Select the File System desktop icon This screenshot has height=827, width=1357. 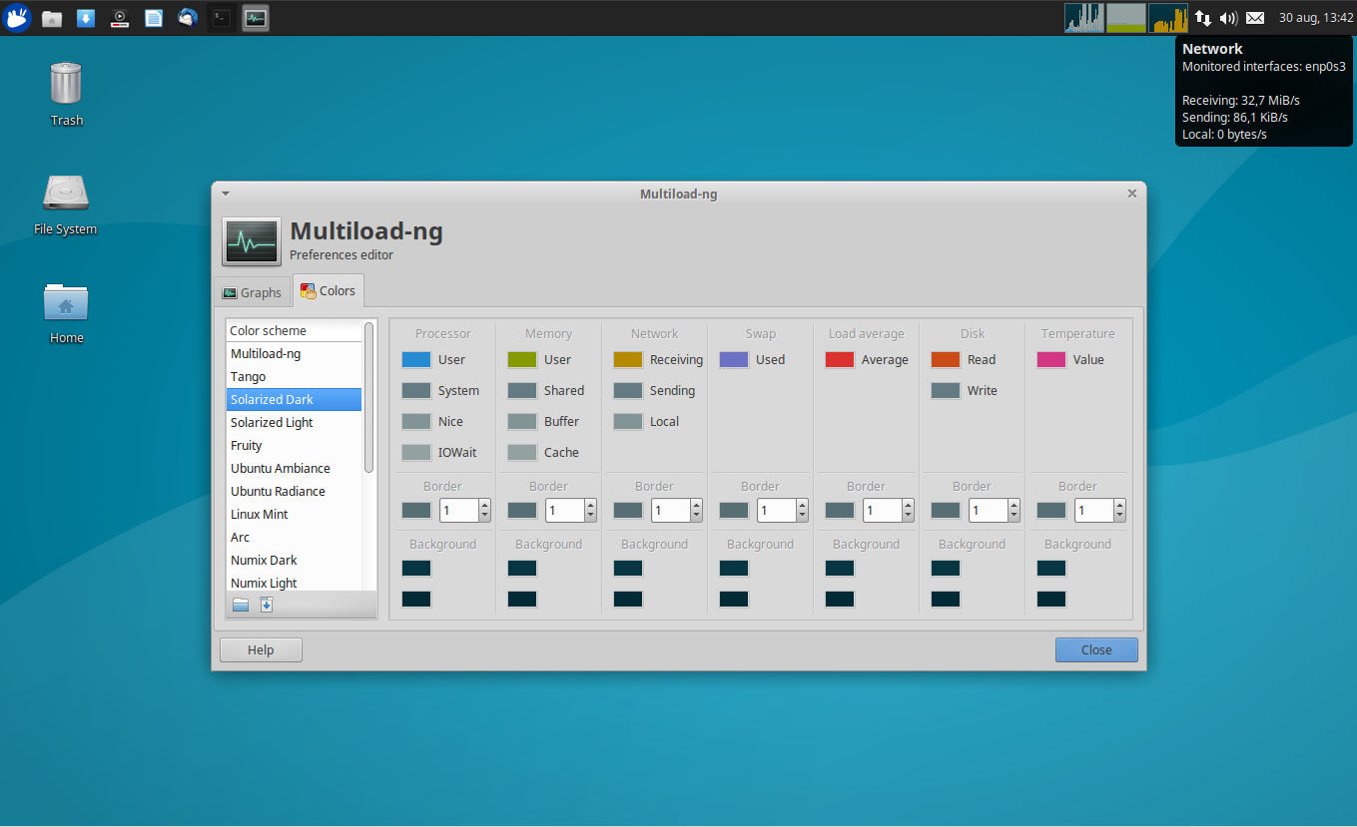[x=66, y=205]
